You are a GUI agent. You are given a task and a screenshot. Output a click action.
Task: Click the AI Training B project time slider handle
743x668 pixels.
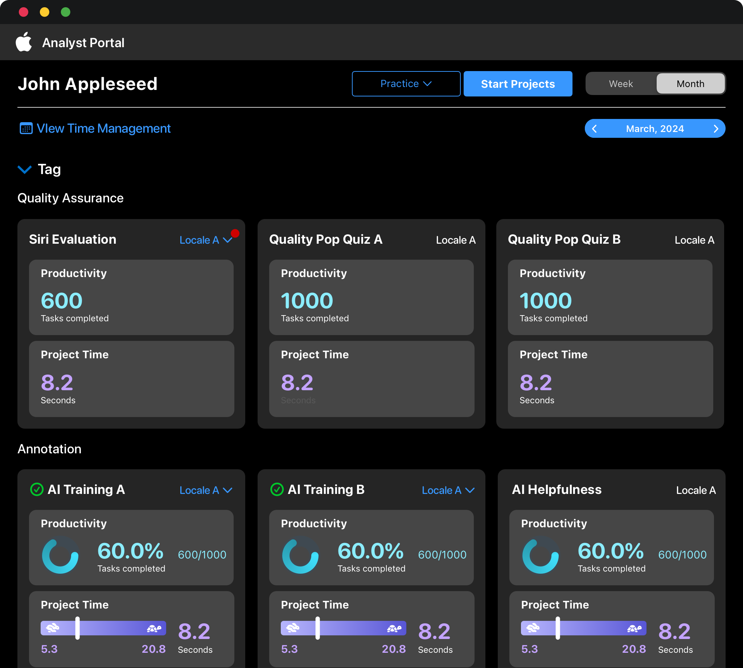point(317,628)
